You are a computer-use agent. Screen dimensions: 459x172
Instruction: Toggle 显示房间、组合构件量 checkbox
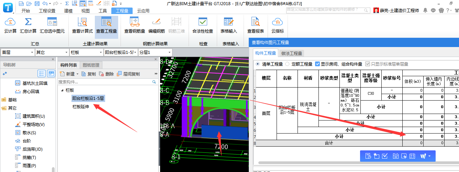click(317, 64)
